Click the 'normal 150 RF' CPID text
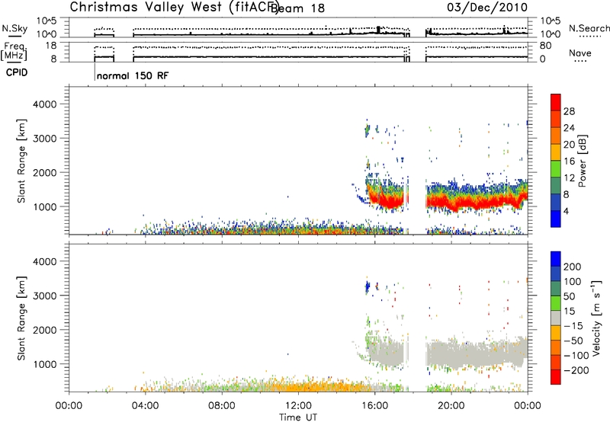Image resolution: width=610 pixels, height=422 pixels. [133, 75]
